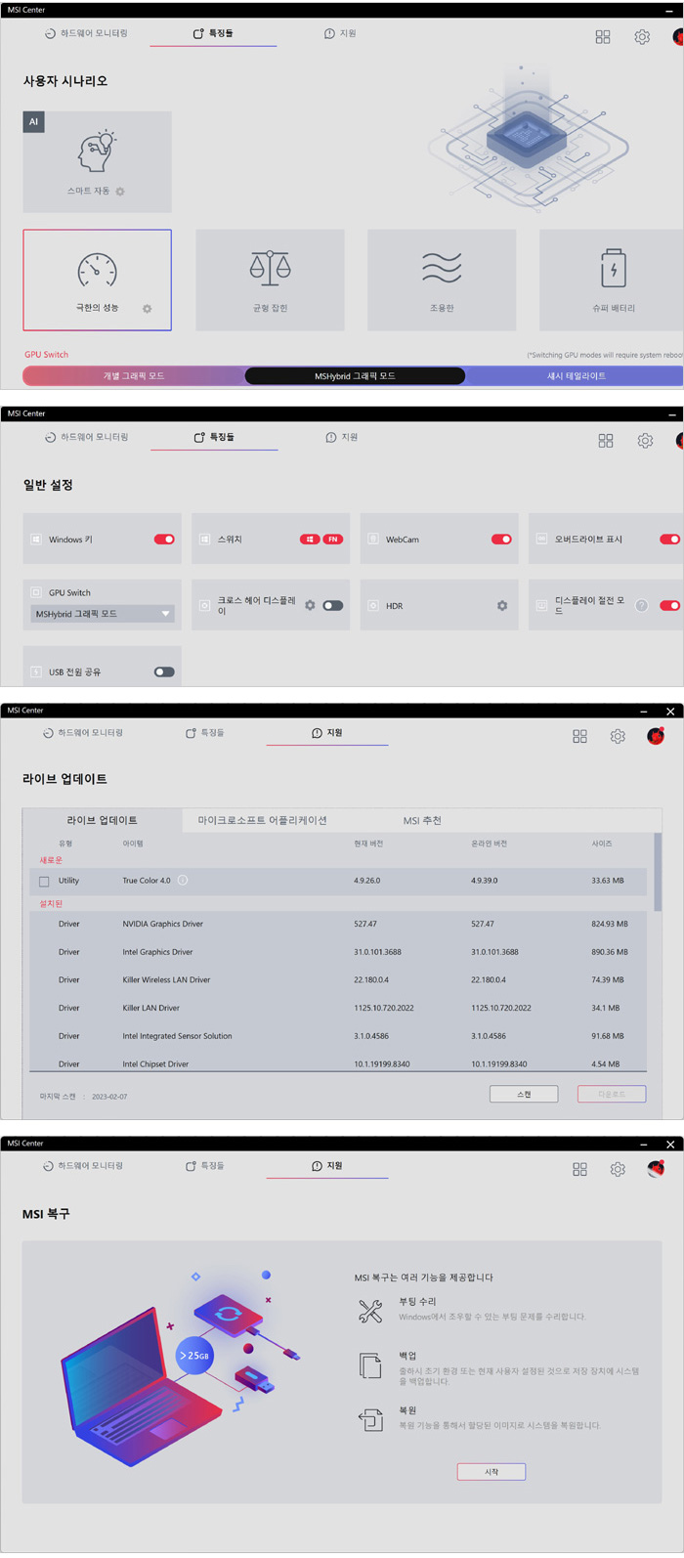The width and height of the screenshot is (684, 1558).
Task: Open grid apps icon in 사용자 시나리오 window
Action: click(603, 36)
